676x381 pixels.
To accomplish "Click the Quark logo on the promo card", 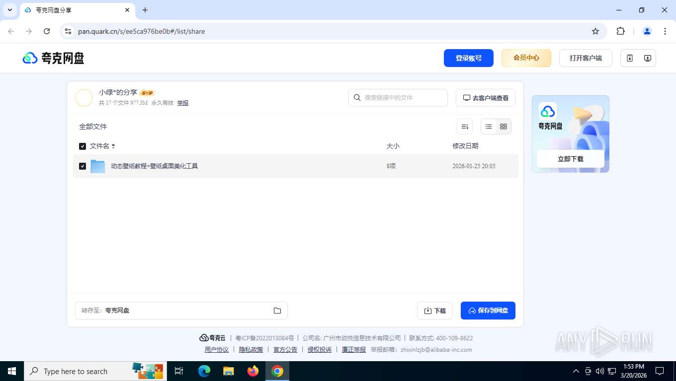I will (548, 111).
